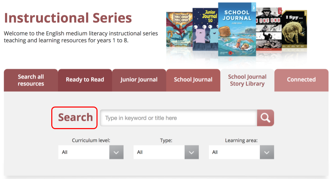Click the Instructional Series heading

68,18
